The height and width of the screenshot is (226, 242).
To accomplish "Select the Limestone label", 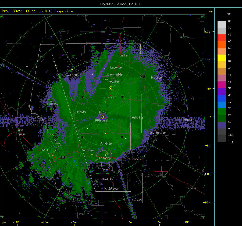I will [51, 104].
